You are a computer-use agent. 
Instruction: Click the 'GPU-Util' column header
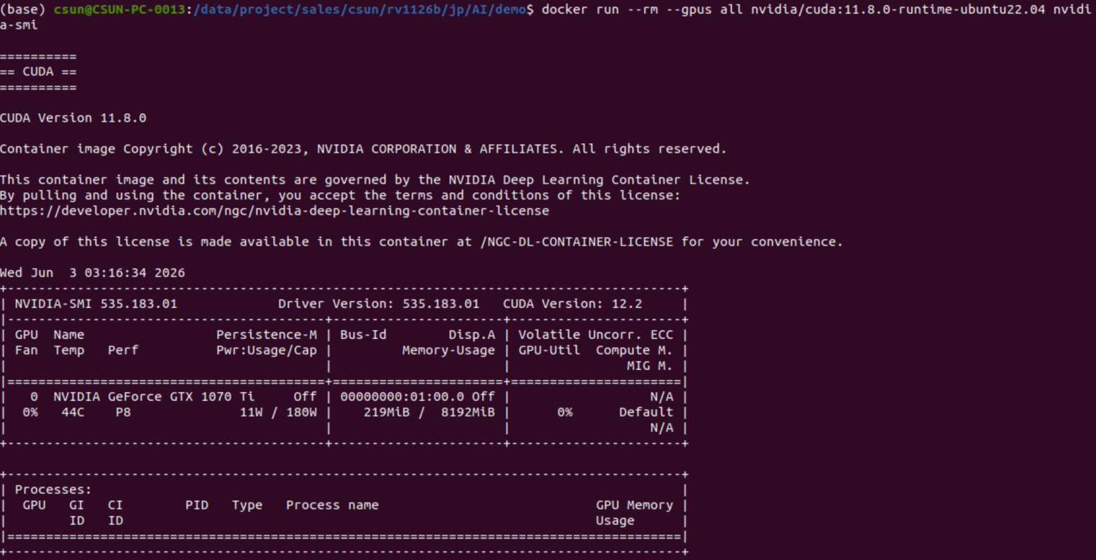[x=549, y=351]
